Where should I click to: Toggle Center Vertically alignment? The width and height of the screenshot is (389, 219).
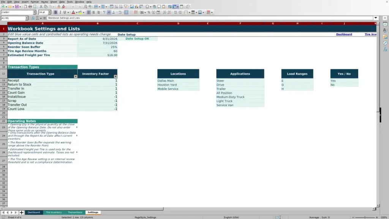pos(109,13)
